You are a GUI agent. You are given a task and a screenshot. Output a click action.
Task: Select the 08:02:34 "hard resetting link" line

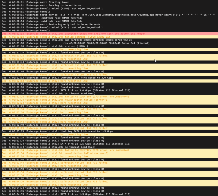tap(110, 112)
